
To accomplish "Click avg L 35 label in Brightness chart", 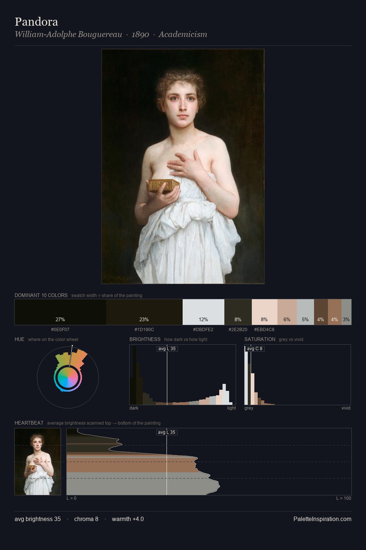I will point(167,349).
